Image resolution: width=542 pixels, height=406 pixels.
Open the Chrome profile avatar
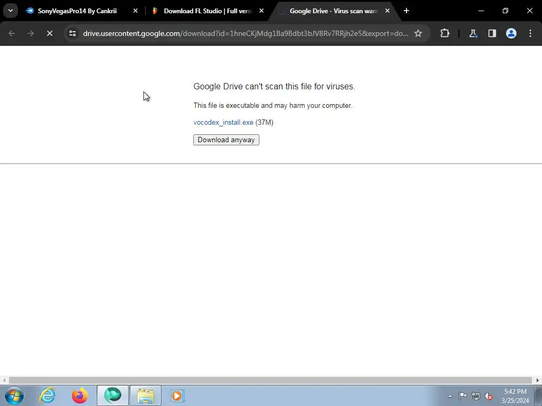click(511, 33)
